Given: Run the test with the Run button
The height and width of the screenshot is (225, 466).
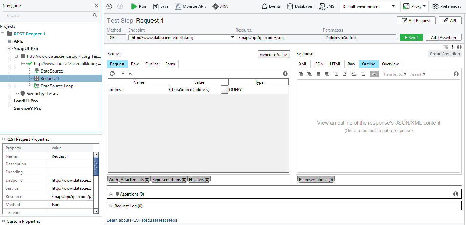Looking at the screenshot, I should pos(139,6).
